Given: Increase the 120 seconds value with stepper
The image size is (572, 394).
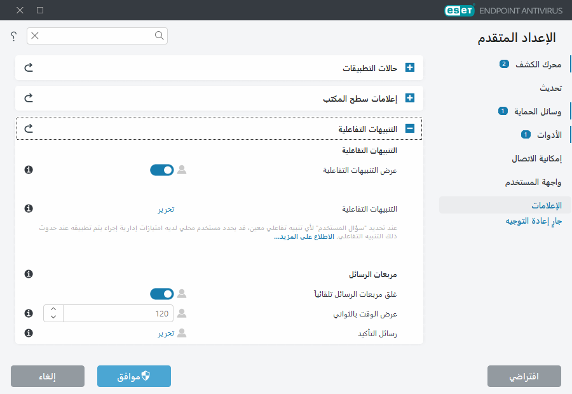Looking at the screenshot, I should [x=53, y=309].
